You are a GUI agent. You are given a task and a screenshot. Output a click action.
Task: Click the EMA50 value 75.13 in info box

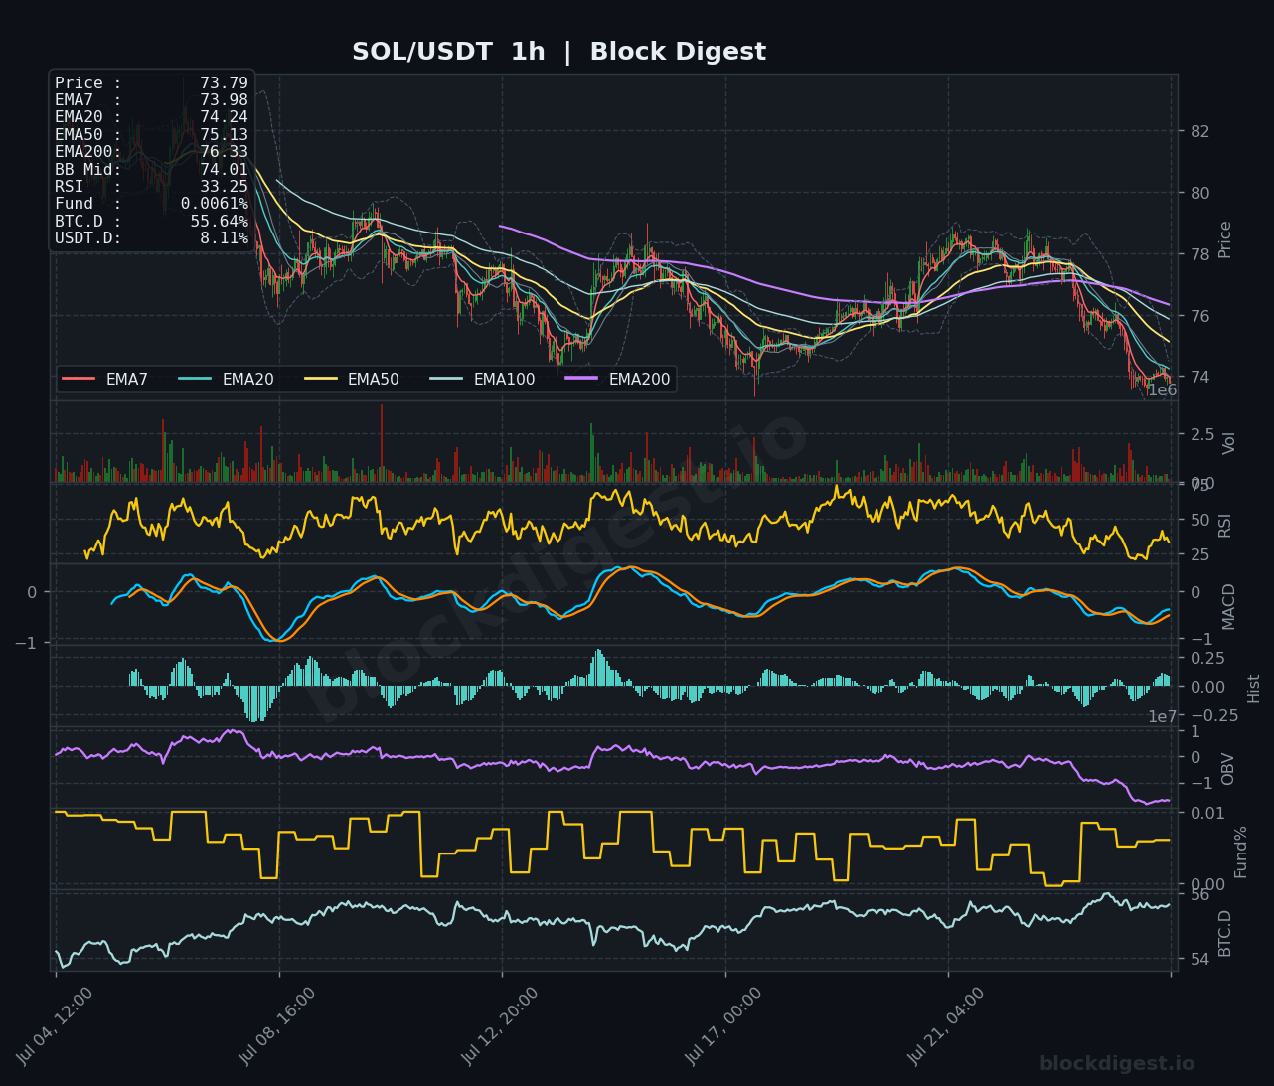coord(224,135)
